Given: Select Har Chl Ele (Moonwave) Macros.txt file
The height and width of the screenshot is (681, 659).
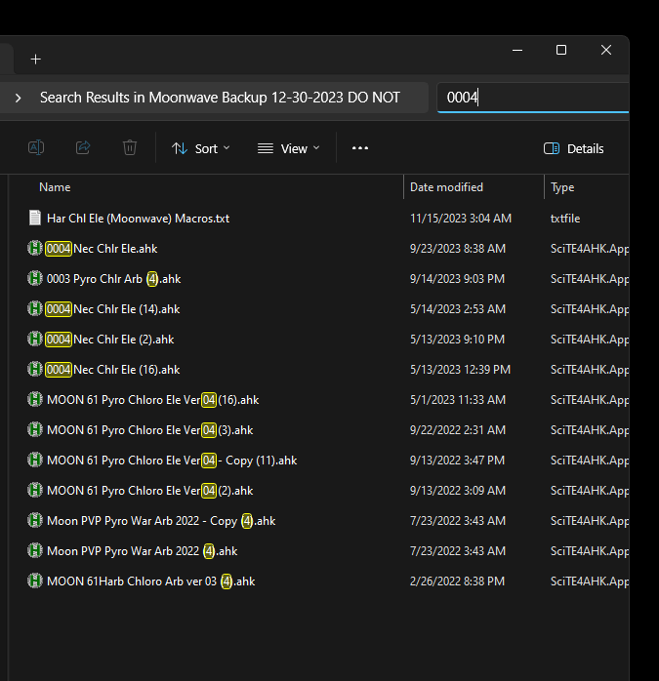Looking at the screenshot, I should (x=138, y=218).
